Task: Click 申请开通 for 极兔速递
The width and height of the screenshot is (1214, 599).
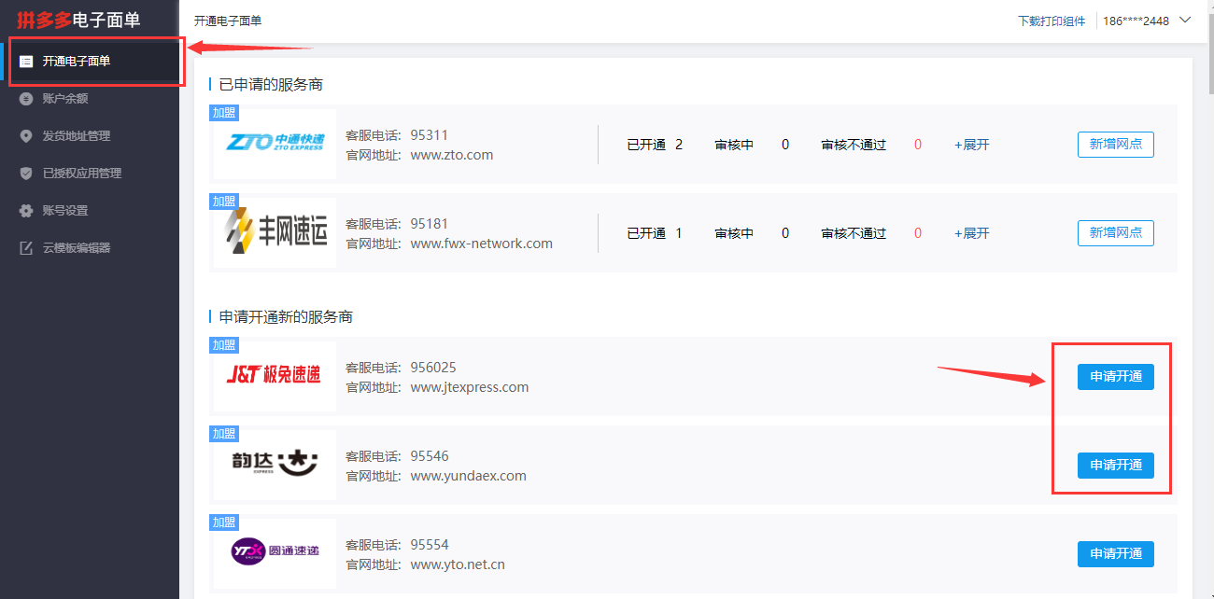Action: (x=1116, y=377)
